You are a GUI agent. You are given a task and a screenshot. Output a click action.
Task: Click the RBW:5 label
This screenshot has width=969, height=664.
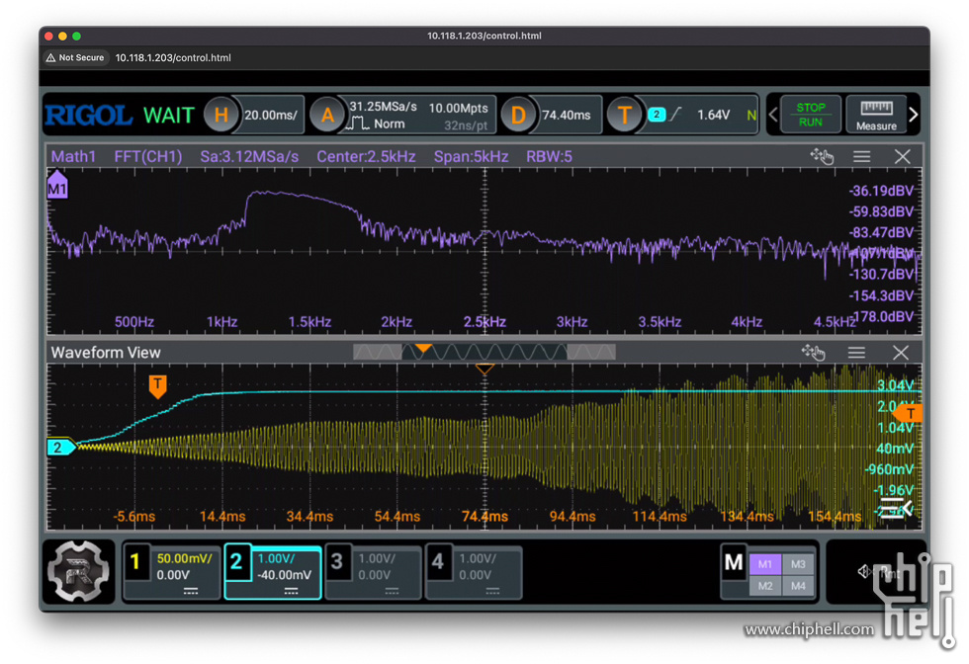[x=549, y=156]
